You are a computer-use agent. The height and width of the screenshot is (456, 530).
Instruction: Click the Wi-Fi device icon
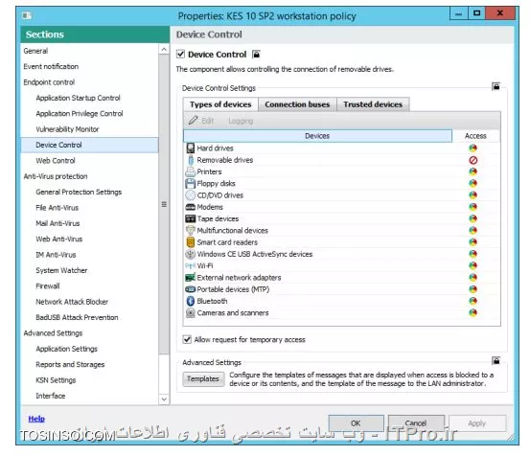coord(191,265)
